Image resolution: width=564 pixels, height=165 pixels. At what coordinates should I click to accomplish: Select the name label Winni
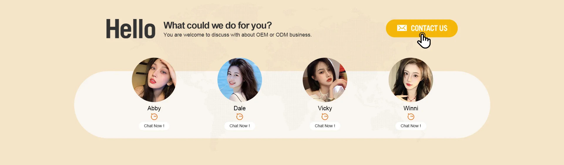coord(411,108)
